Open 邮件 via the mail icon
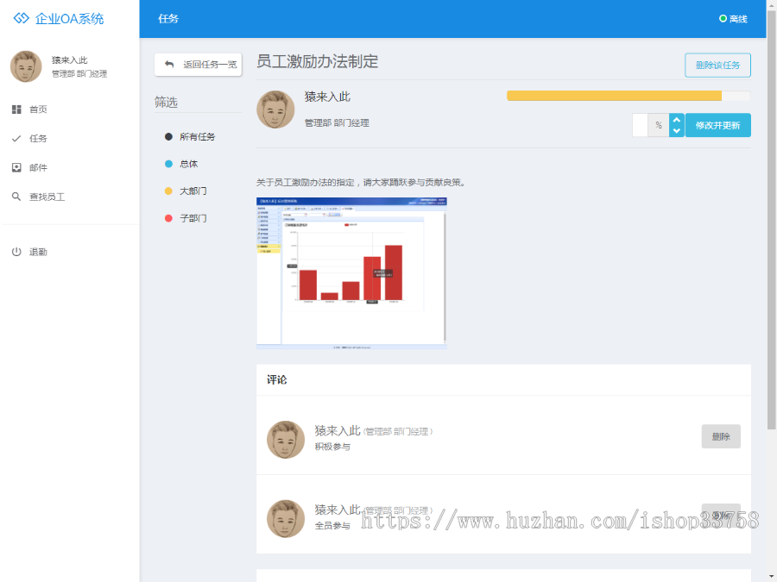 tap(16, 167)
